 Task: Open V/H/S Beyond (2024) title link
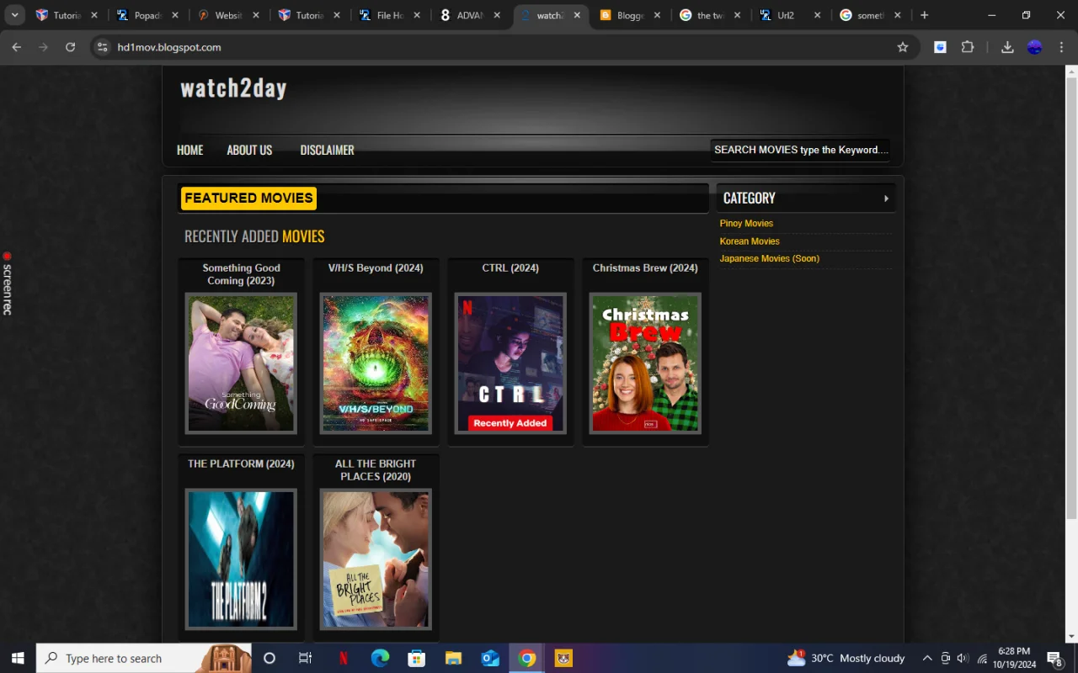pos(376,268)
